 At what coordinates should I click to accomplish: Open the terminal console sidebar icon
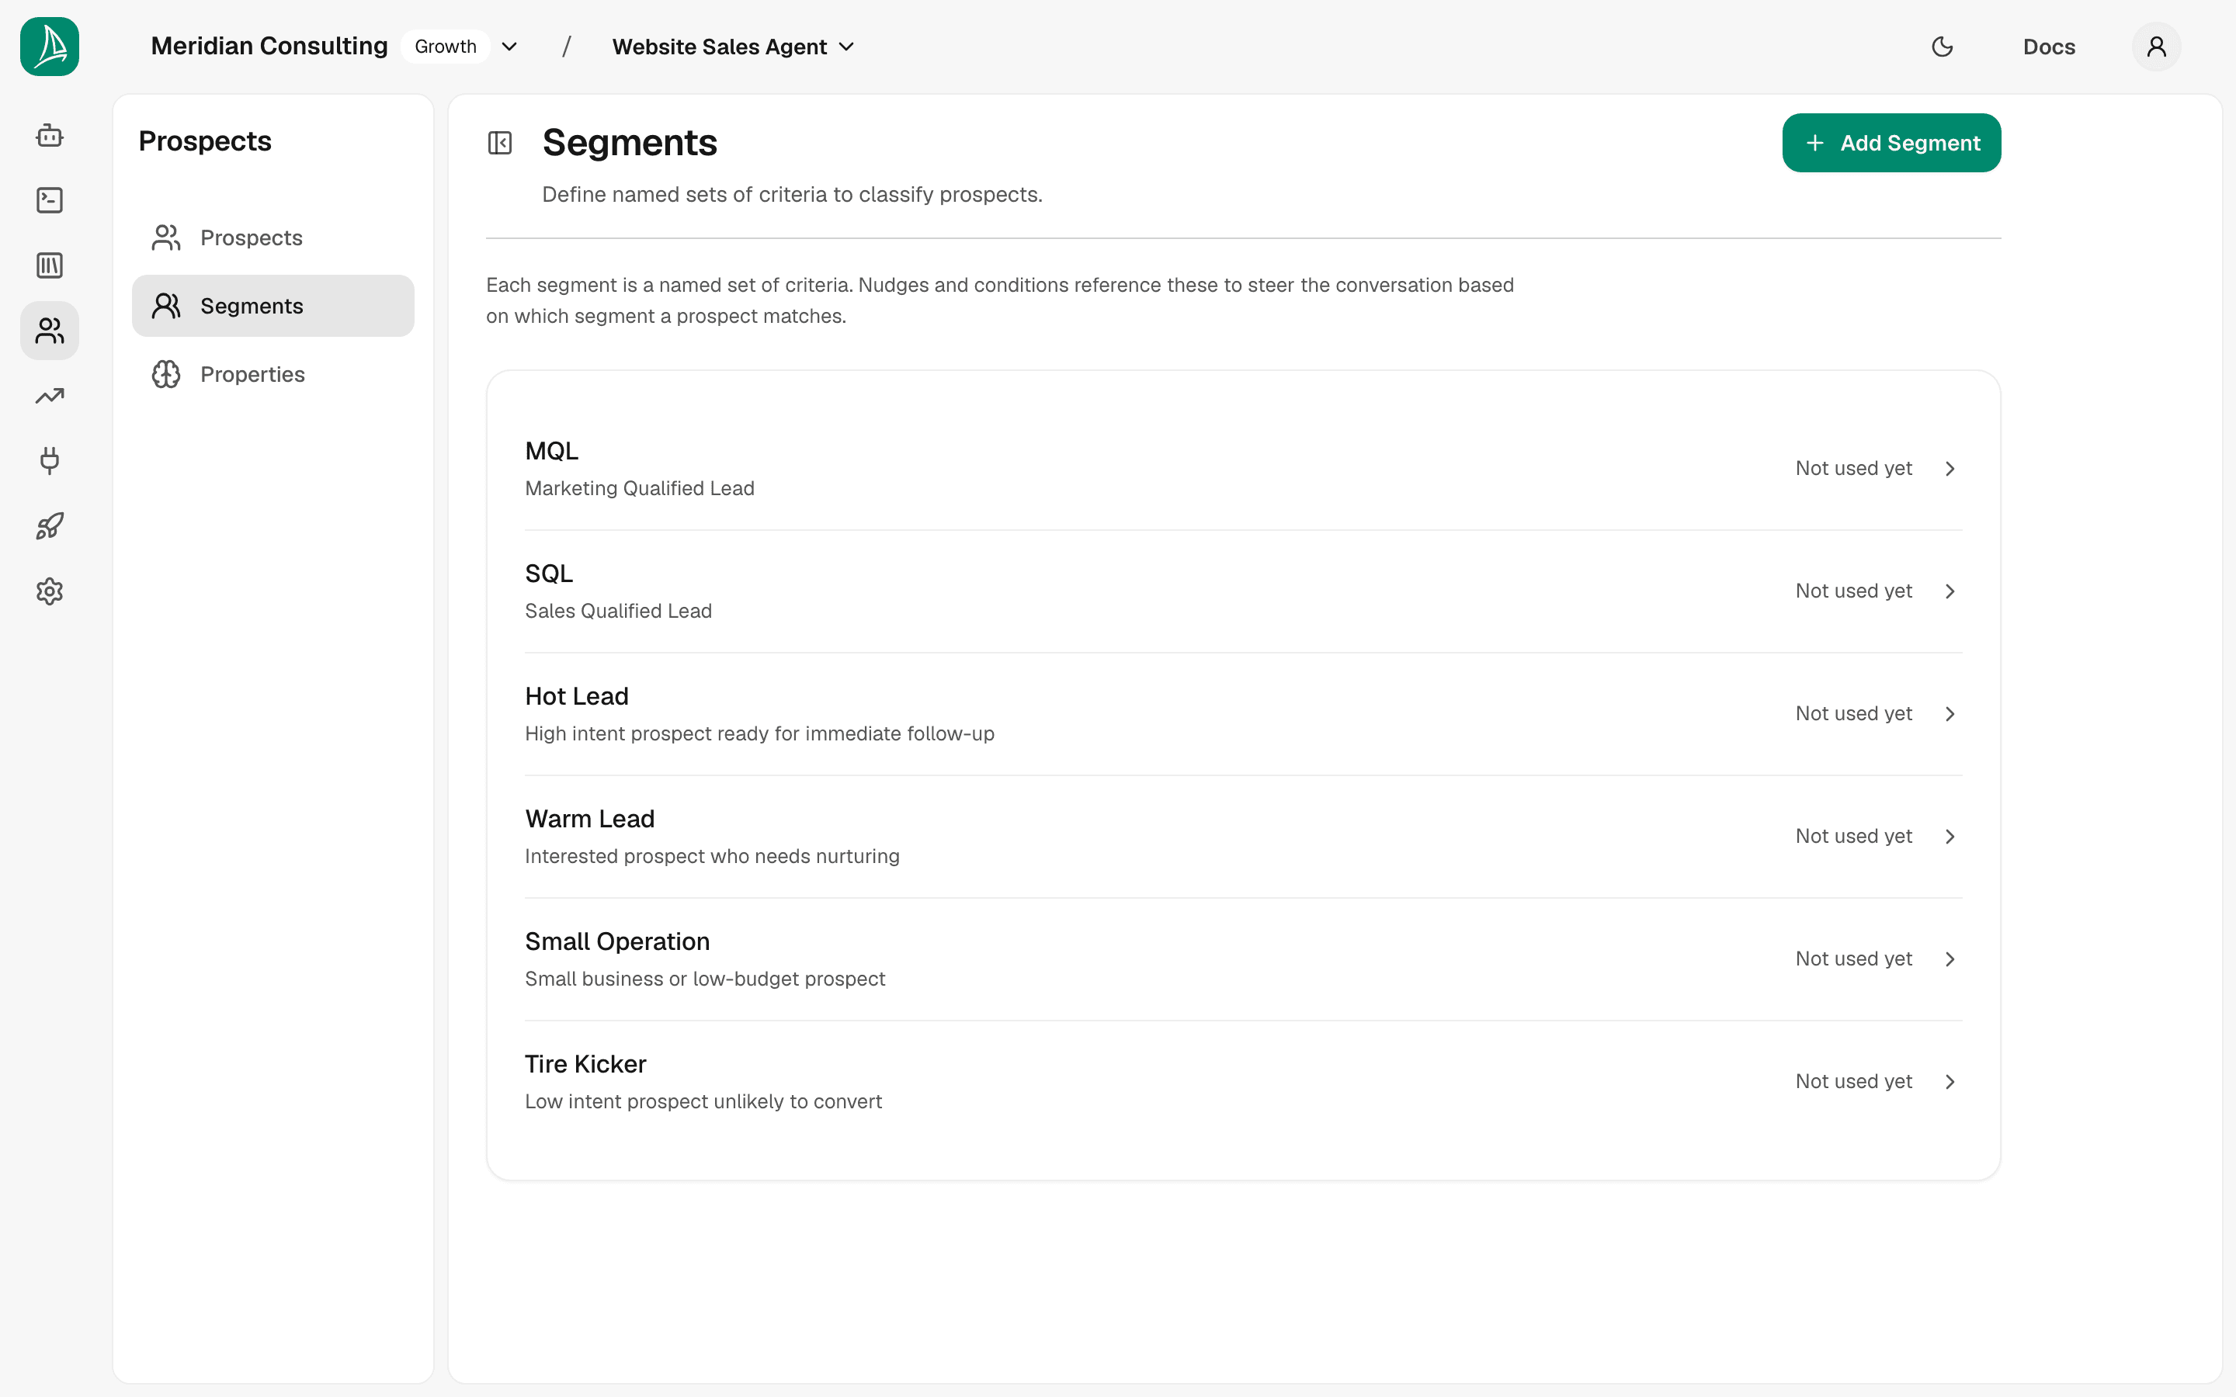[50, 200]
